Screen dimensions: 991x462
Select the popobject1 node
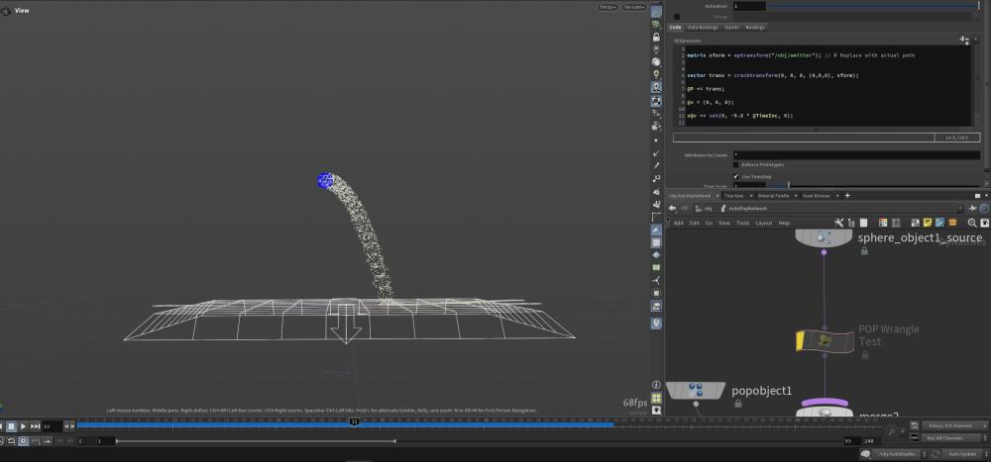(696, 390)
